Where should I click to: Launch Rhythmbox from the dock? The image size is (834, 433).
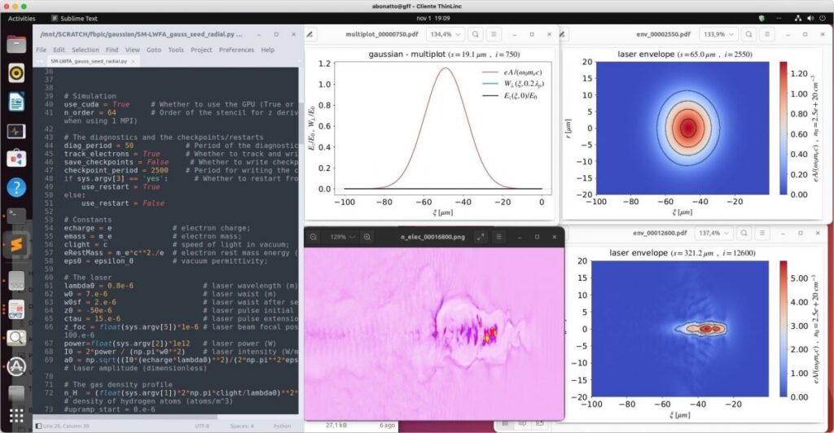coord(16,72)
